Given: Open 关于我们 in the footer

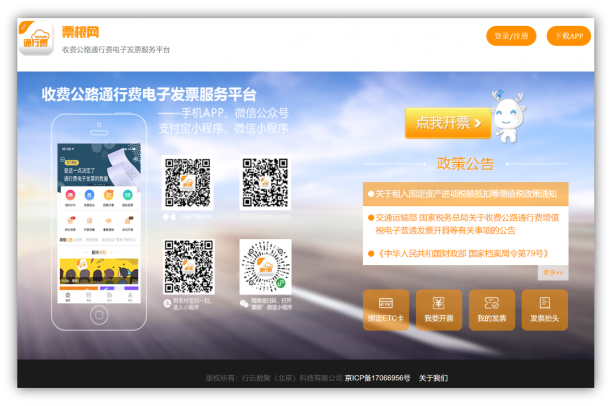Looking at the screenshot, I should tap(433, 378).
